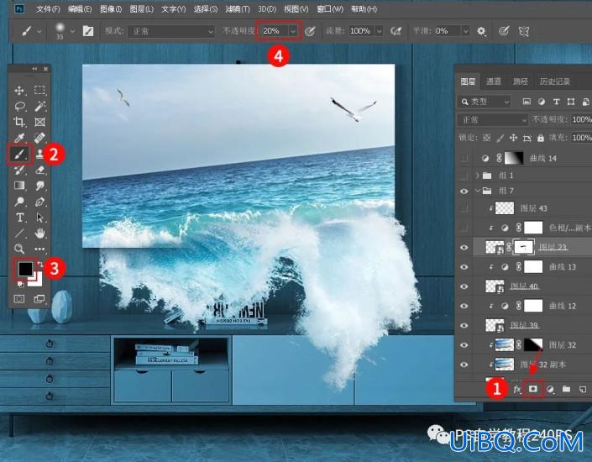
Task: Toggle symmetry paint butterfly icon
Action: 524,31
